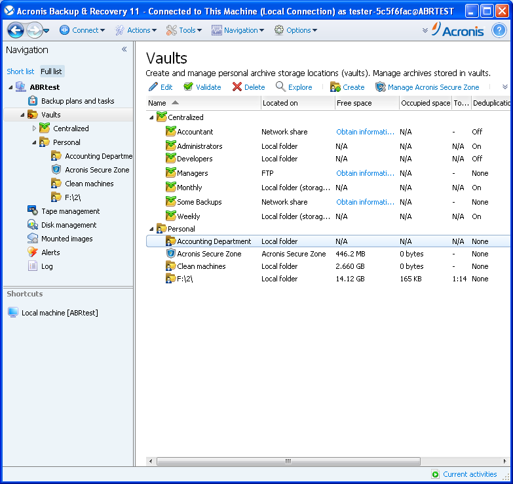Click the horizontal scrollbar thumb
Viewport: 513px width, 484px height.
288,461
